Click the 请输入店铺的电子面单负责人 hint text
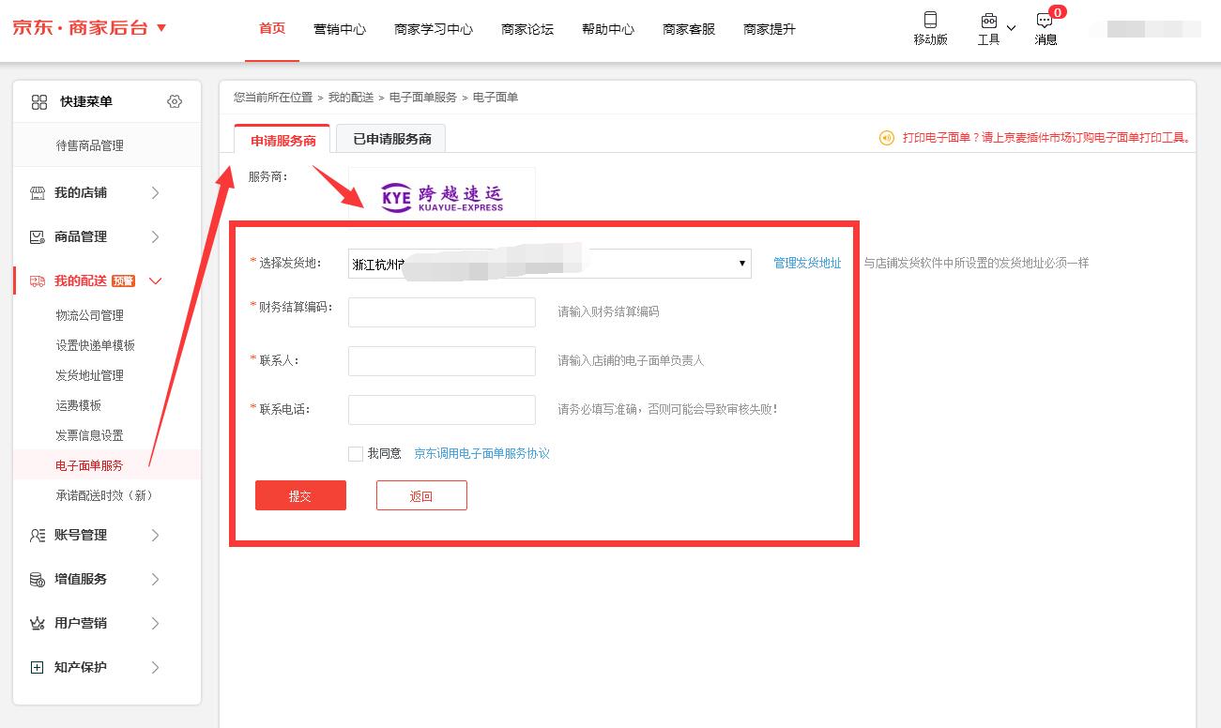The image size is (1221, 728). pyautogui.click(x=631, y=360)
